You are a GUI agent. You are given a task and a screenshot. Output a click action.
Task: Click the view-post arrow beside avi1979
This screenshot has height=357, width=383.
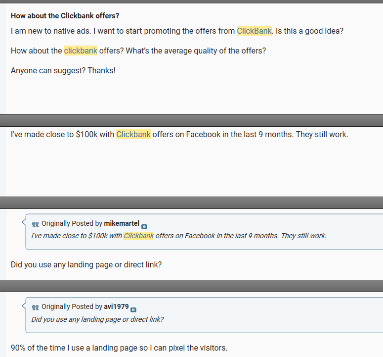(133, 309)
